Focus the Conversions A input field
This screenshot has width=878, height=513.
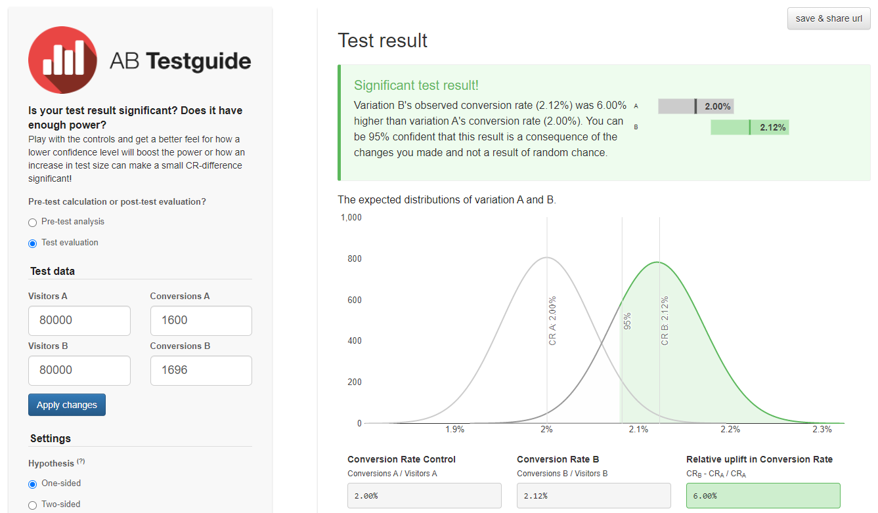click(x=201, y=321)
